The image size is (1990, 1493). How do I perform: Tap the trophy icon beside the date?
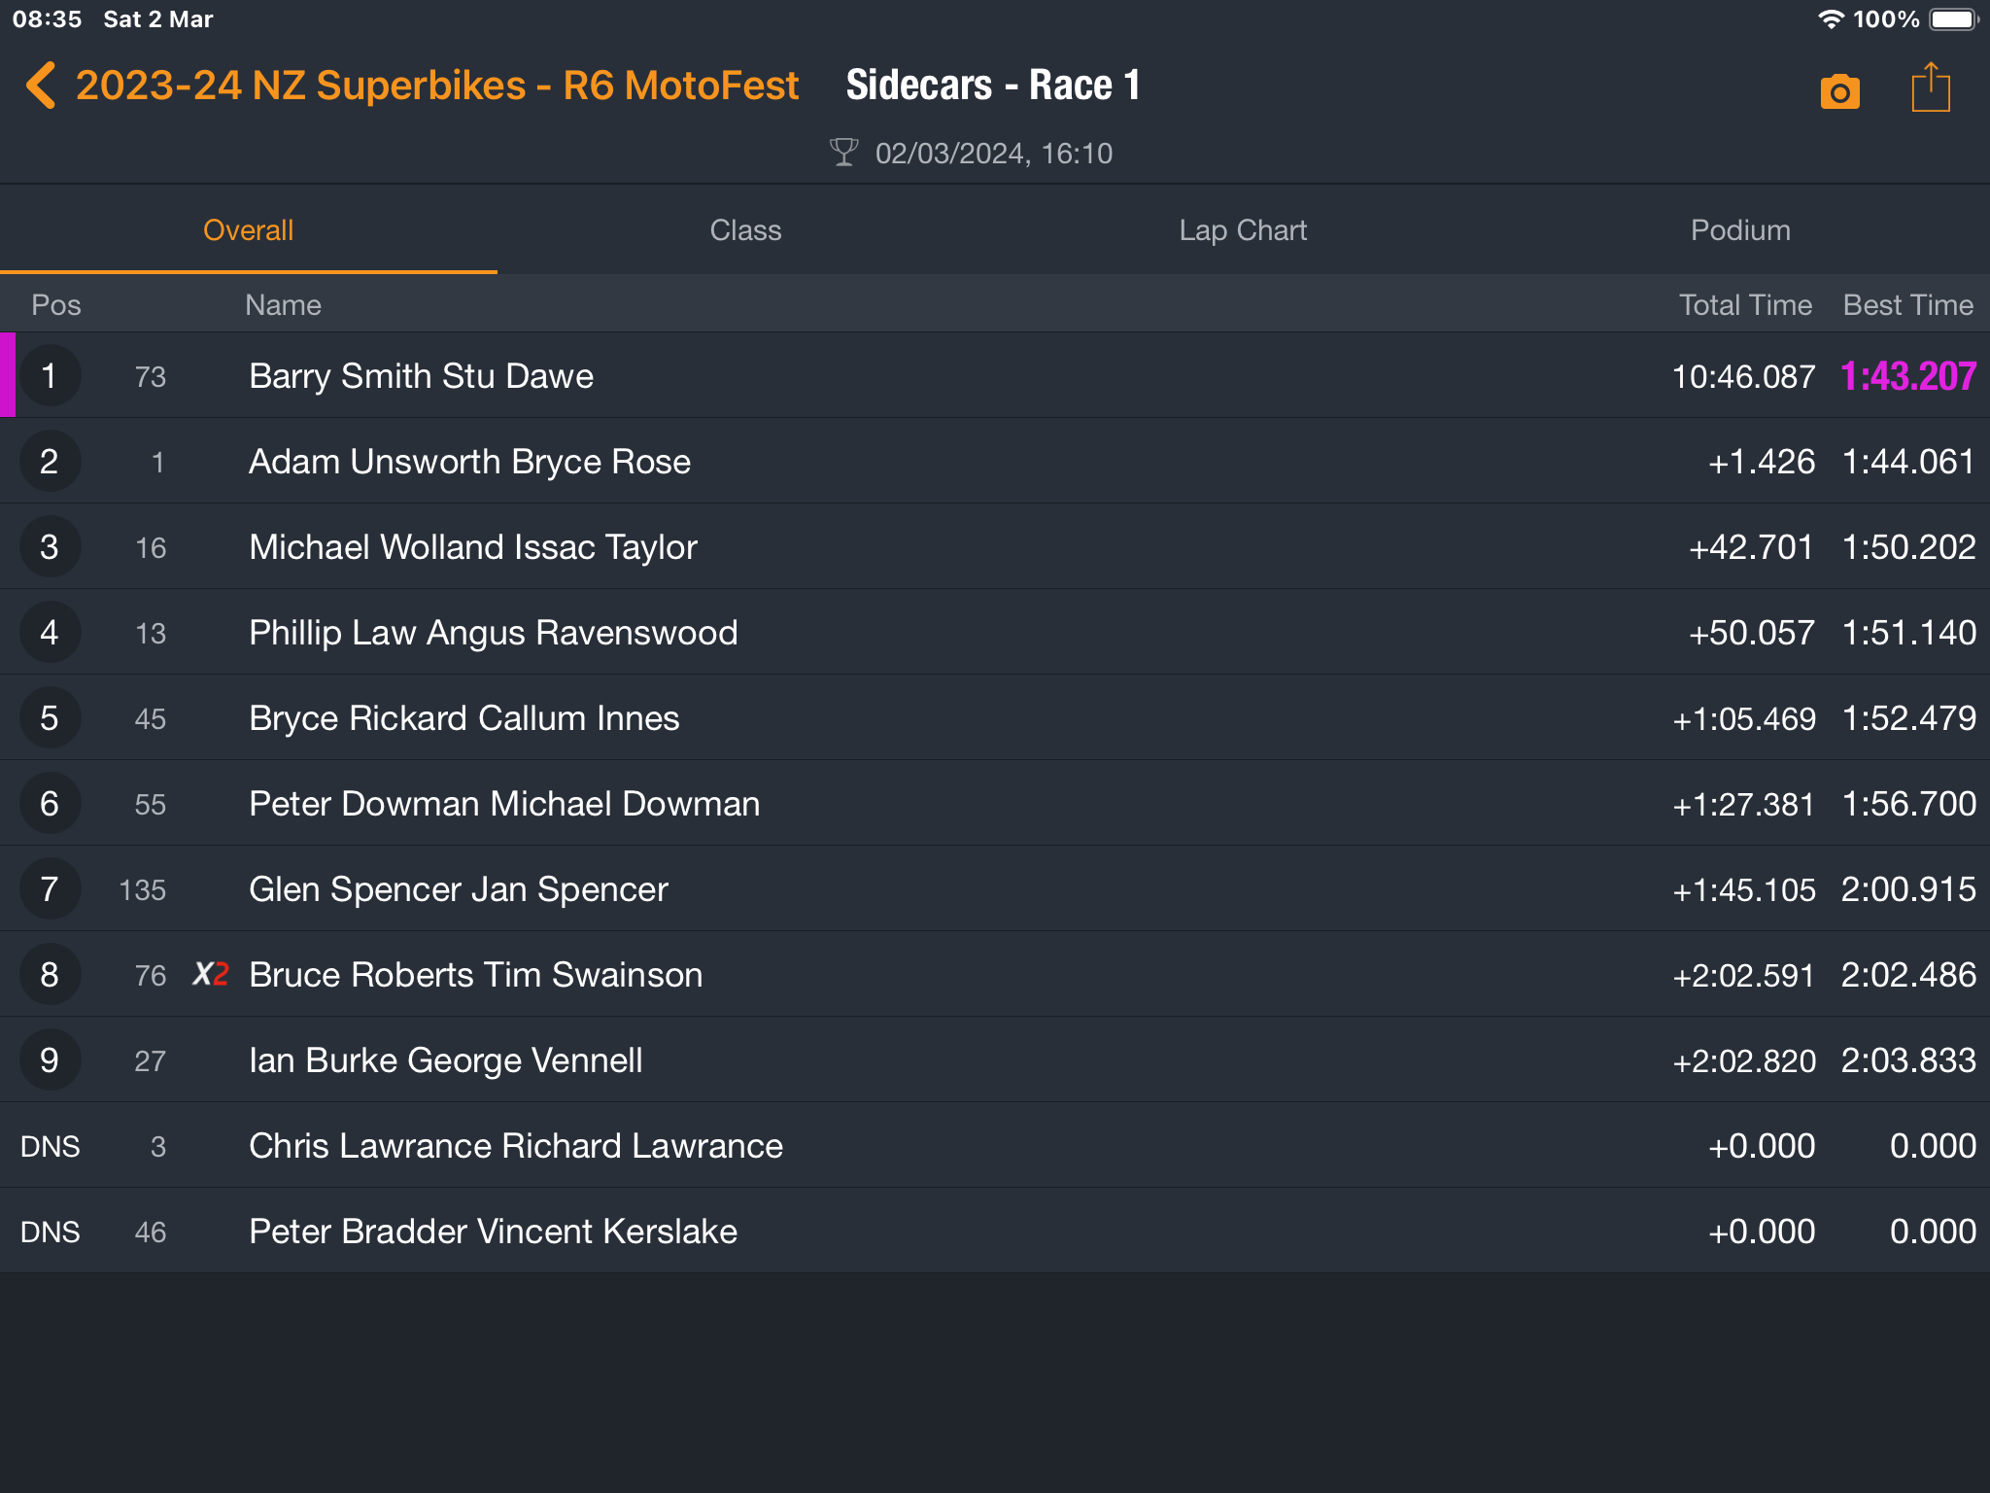(x=843, y=153)
